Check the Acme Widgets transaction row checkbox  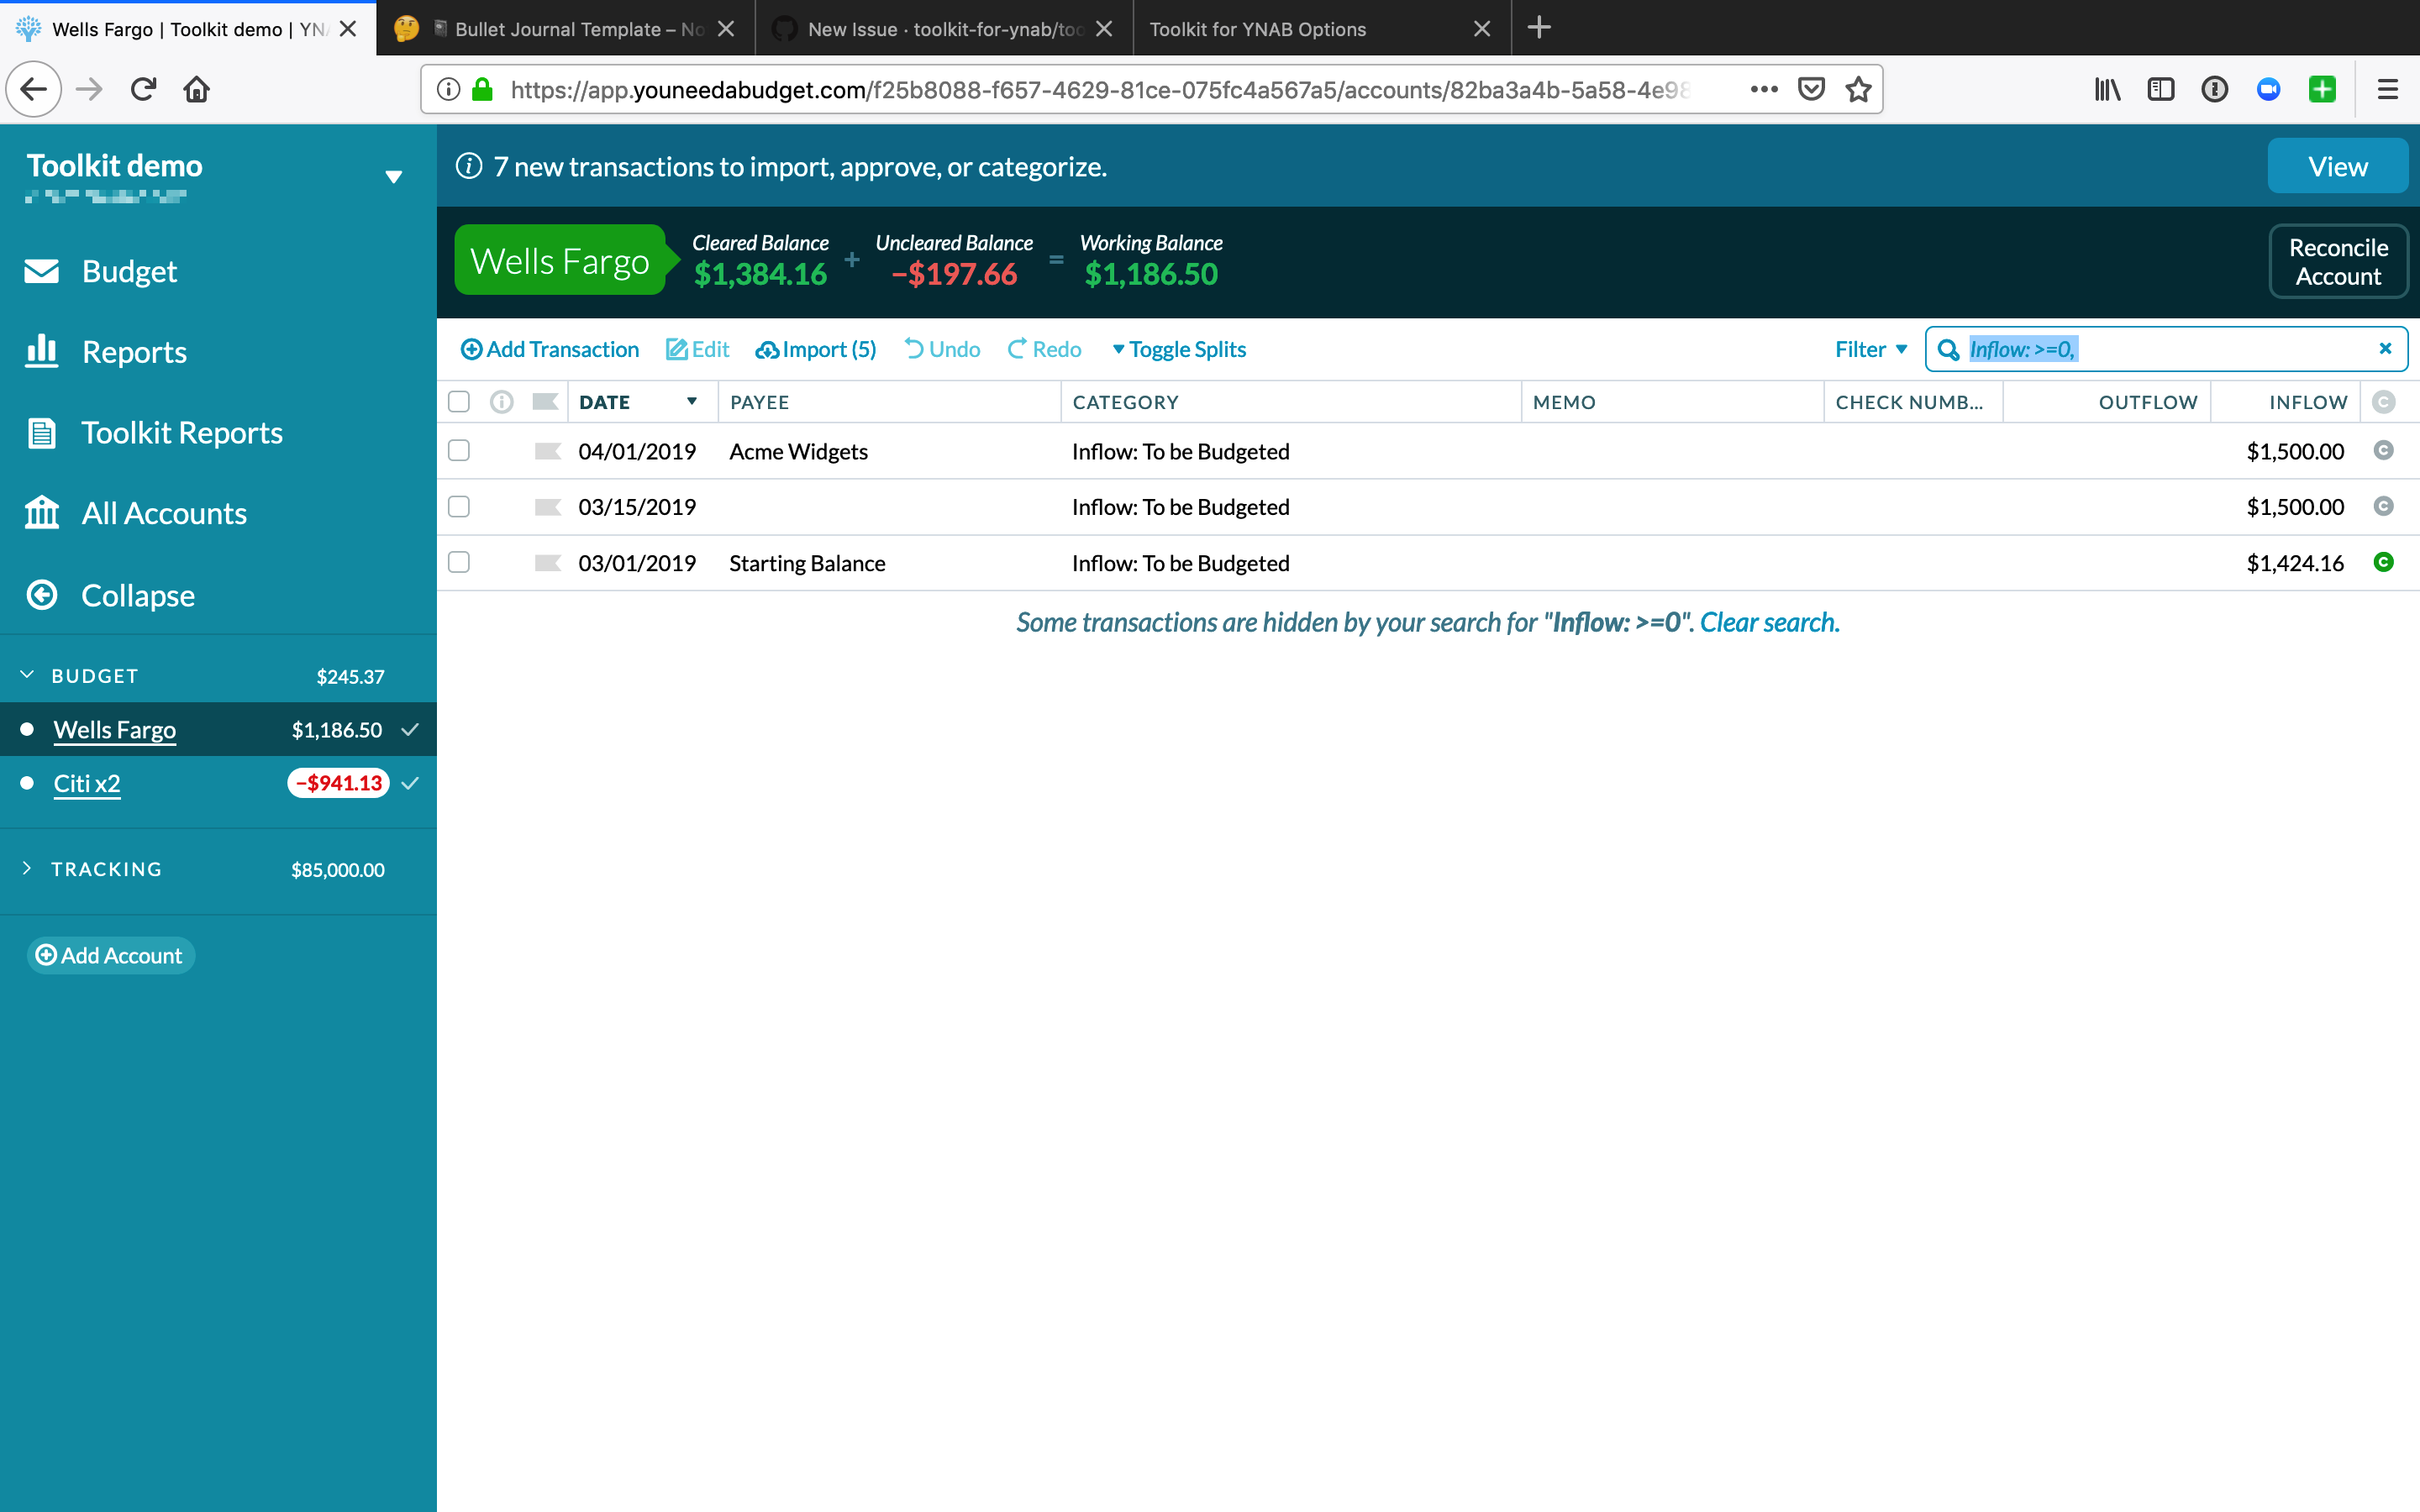(x=459, y=450)
